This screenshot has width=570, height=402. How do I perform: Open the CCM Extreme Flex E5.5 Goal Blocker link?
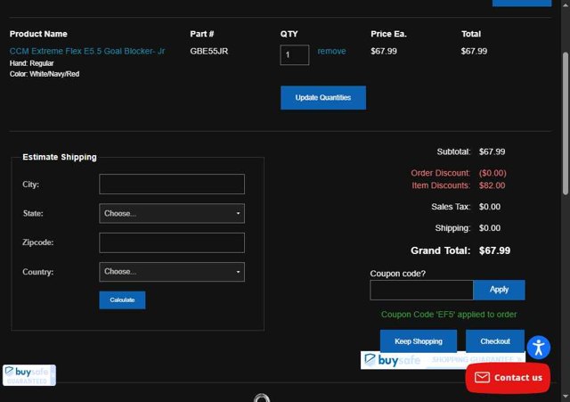click(x=87, y=51)
